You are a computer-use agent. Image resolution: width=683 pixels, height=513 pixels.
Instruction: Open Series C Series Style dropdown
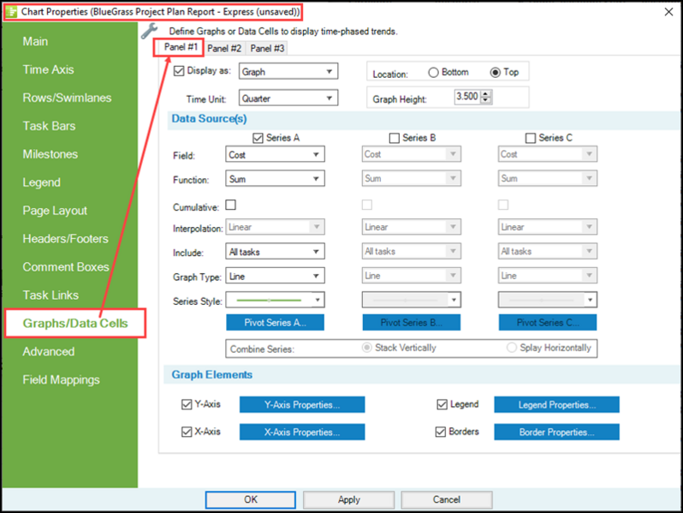(548, 300)
